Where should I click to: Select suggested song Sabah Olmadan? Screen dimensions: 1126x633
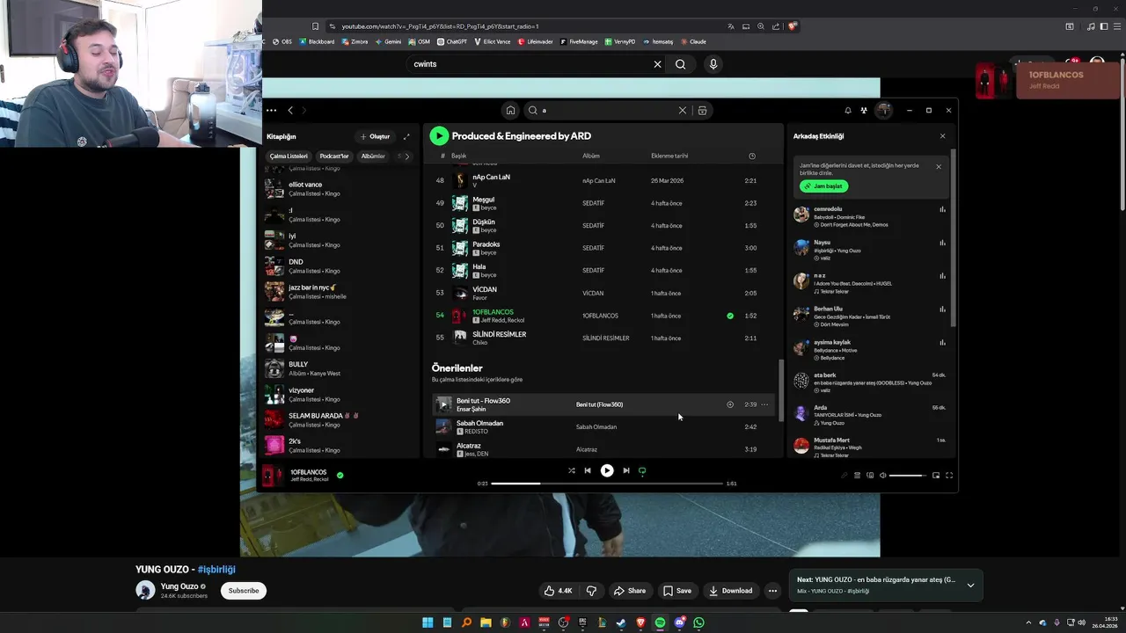(x=605, y=427)
